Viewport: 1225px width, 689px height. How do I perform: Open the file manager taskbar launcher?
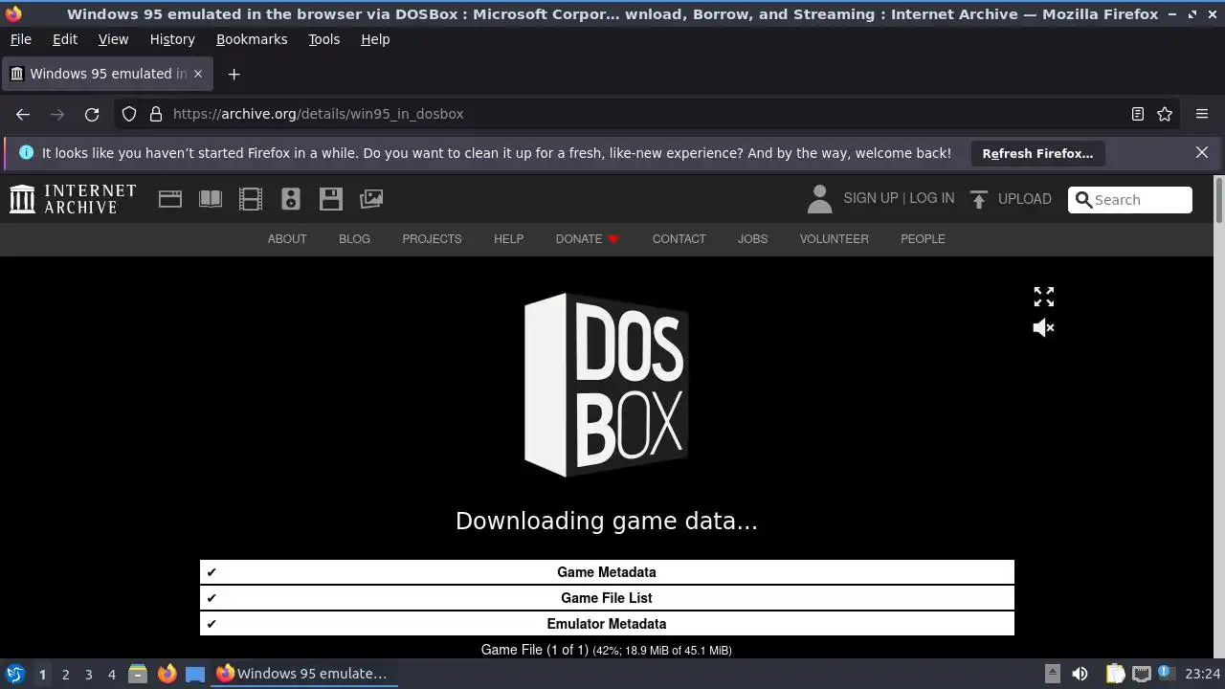click(138, 674)
